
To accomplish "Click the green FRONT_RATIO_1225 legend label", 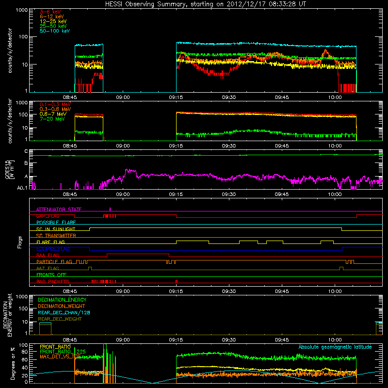I will (63, 352).
